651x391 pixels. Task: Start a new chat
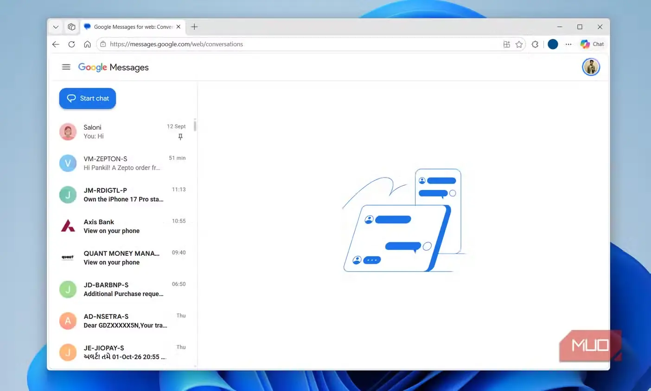coord(88,98)
